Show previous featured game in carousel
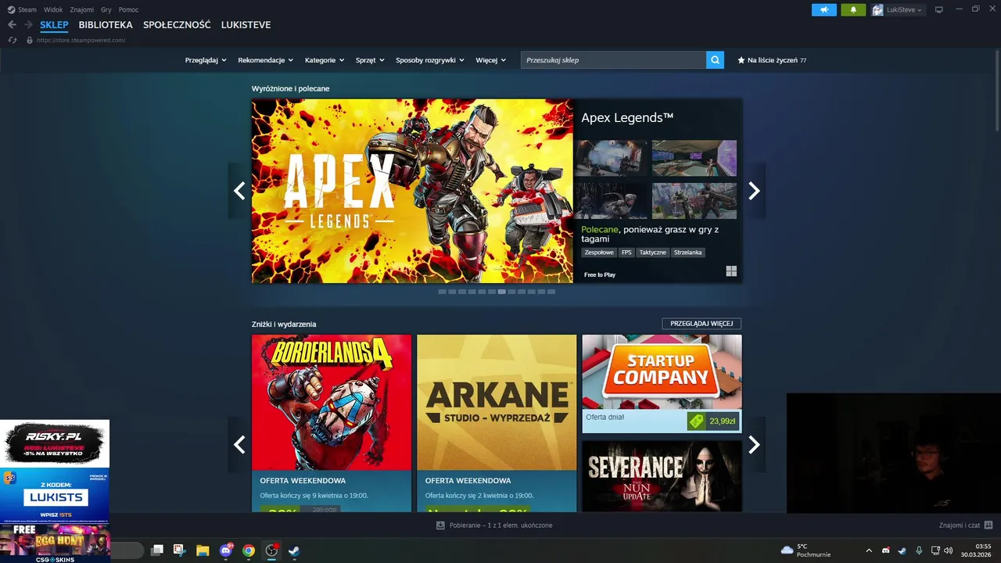The height and width of the screenshot is (563, 1001). 239,191
